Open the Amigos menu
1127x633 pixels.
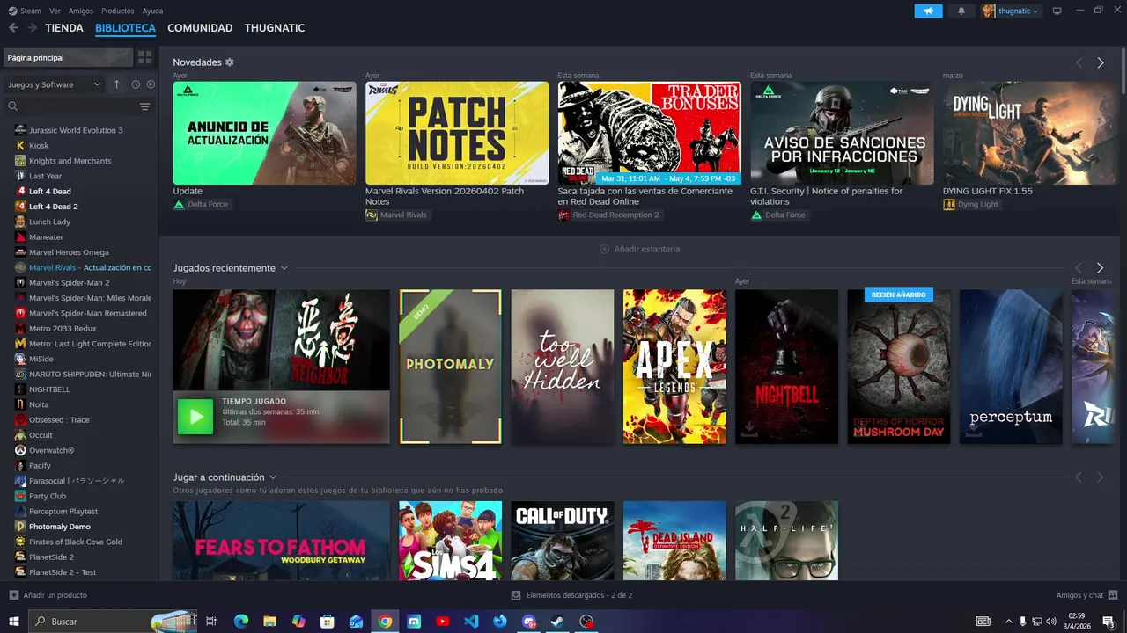[x=81, y=11]
